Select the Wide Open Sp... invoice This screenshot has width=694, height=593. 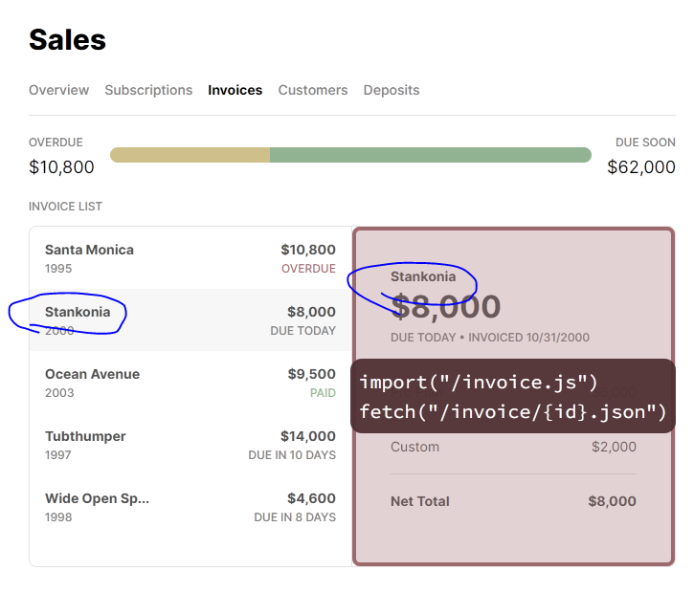click(x=190, y=507)
